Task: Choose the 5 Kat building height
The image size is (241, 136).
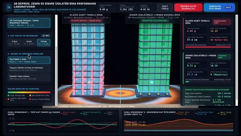Action: pos(14,42)
